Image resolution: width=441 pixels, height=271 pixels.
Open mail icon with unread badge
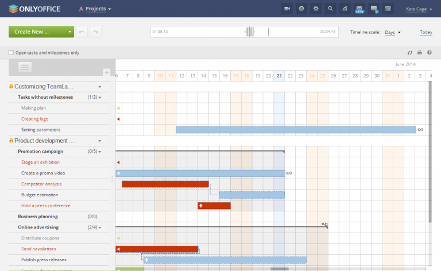coord(359,9)
